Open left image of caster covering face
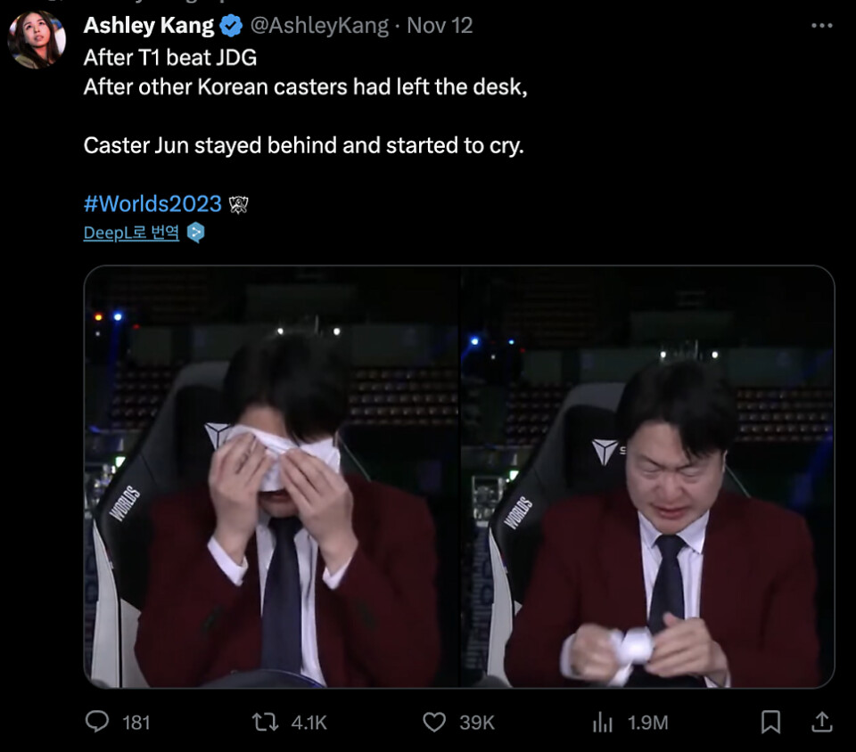This screenshot has height=752, width=856. point(272,477)
